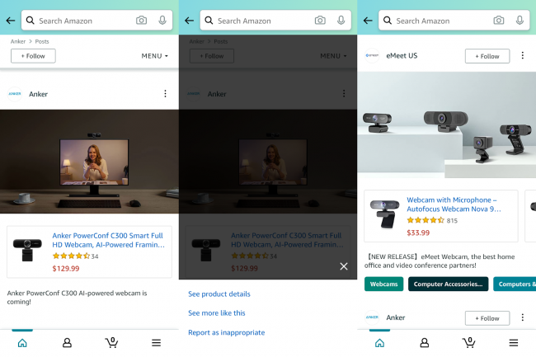The width and height of the screenshot is (536, 357).
Task: Follow eMeet US
Action: (x=487, y=56)
